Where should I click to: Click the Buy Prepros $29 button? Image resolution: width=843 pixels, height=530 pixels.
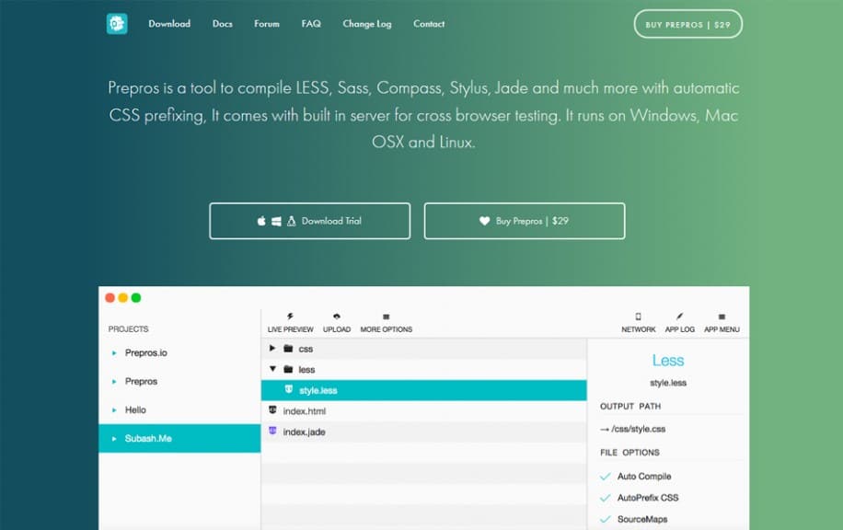coord(524,221)
